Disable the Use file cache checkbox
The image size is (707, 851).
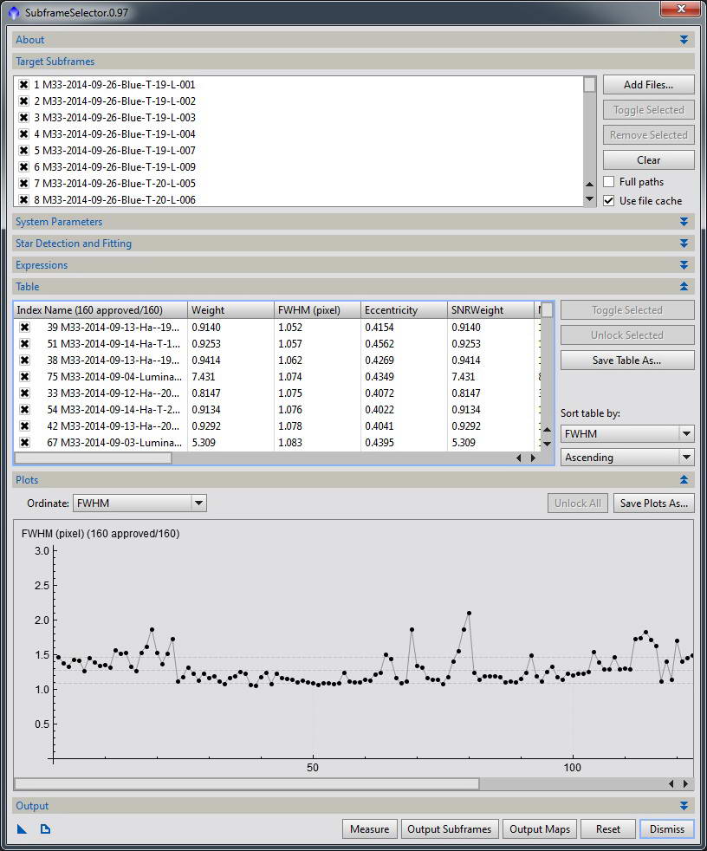coord(609,200)
